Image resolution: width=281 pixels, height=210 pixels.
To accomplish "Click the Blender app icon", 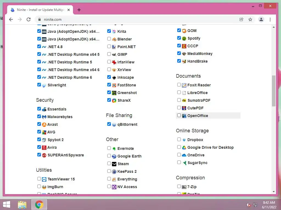I will point(114,39).
